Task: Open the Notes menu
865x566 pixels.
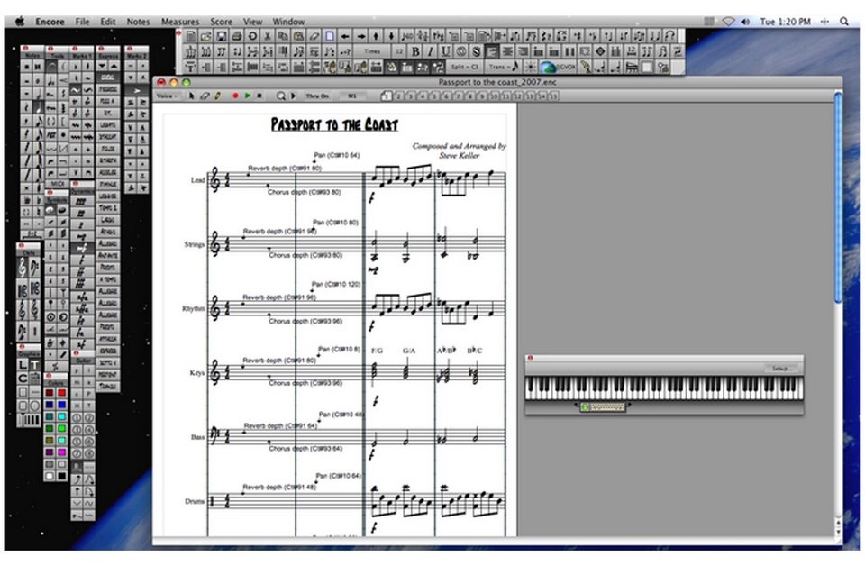Action: pos(138,22)
